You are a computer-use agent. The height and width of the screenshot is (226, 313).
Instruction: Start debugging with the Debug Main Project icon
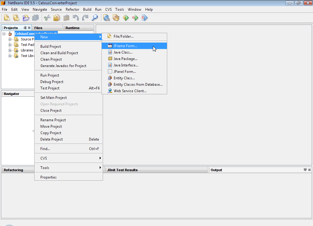(135, 18)
